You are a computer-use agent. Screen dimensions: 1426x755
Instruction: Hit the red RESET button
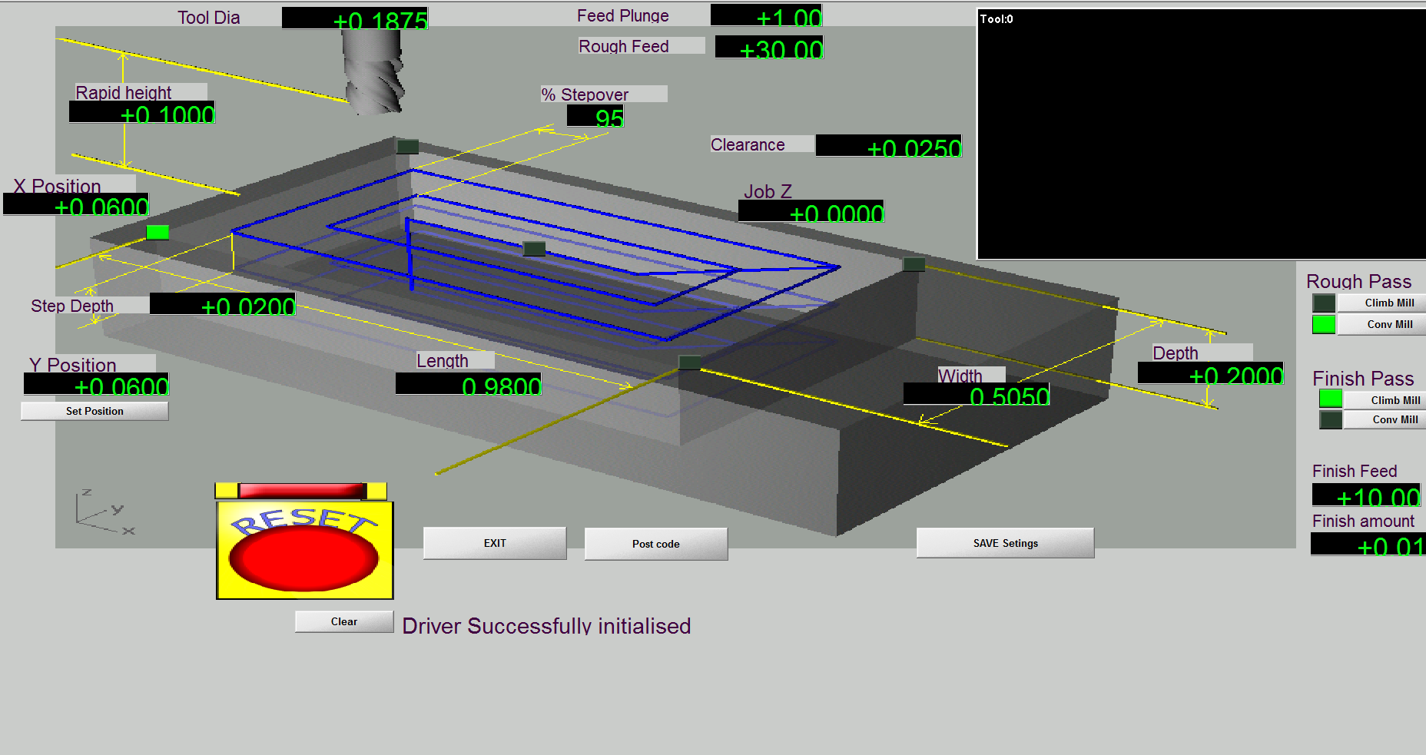(x=304, y=549)
